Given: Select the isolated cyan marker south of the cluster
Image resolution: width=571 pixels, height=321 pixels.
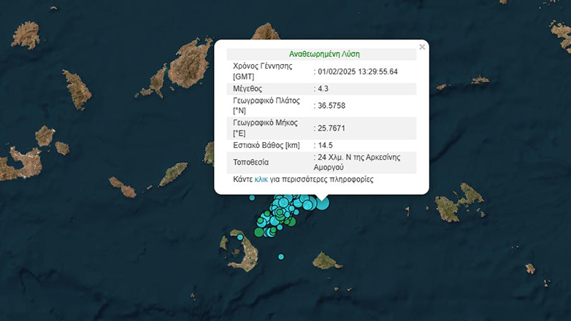Looking at the screenshot, I should pyautogui.click(x=281, y=257).
